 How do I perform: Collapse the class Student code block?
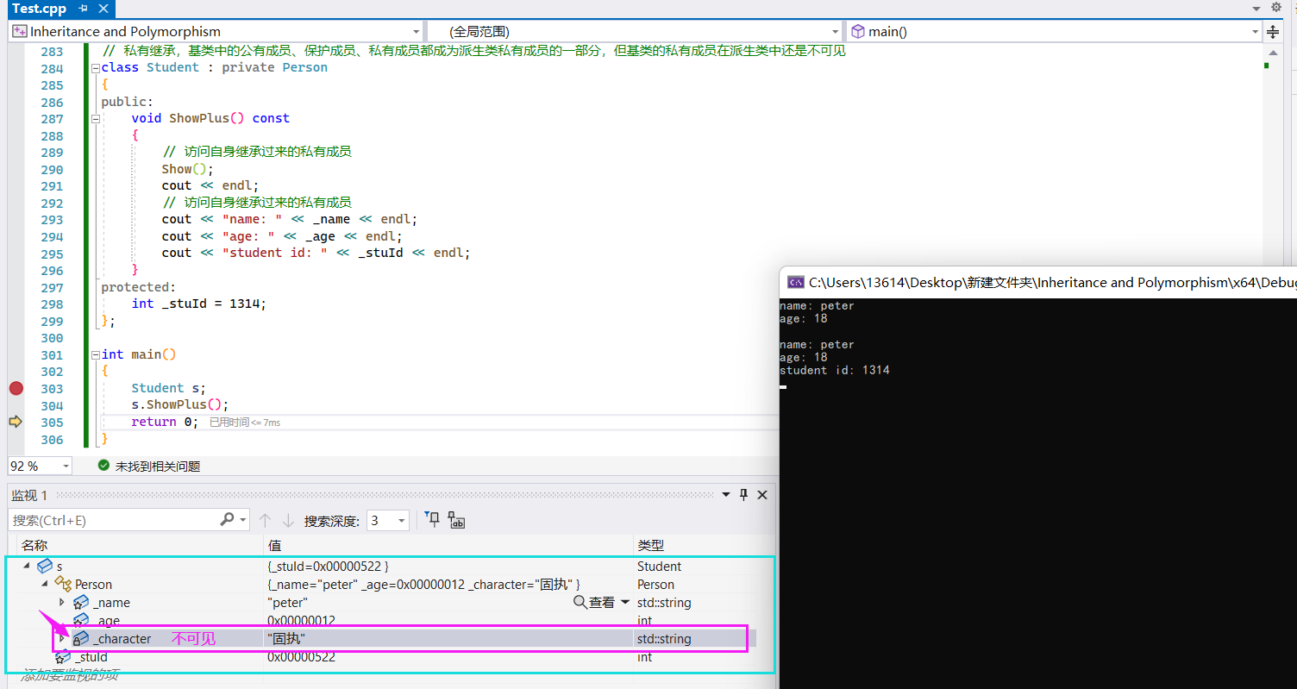(95, 68)
